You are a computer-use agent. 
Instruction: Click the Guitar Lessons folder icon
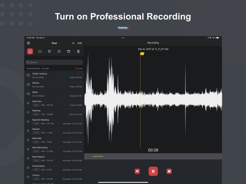[28, 75]
